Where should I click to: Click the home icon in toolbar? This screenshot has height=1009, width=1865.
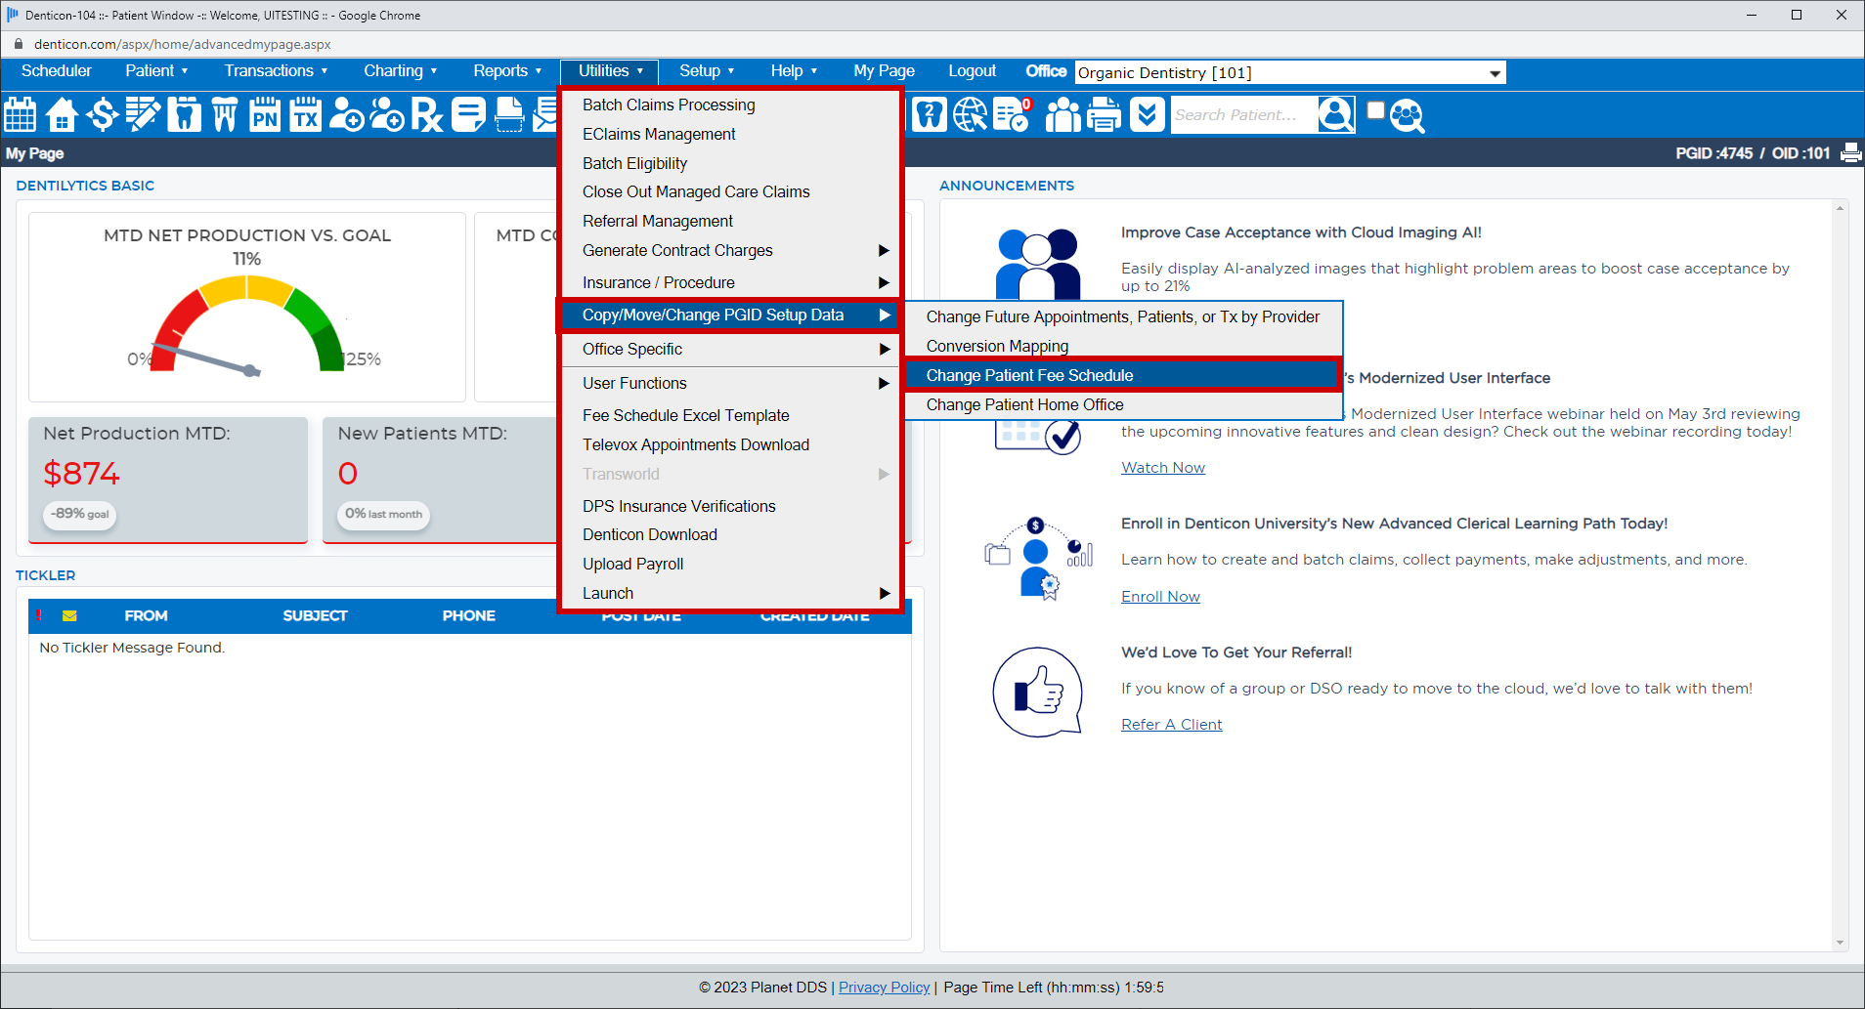(x=62, y=115)
